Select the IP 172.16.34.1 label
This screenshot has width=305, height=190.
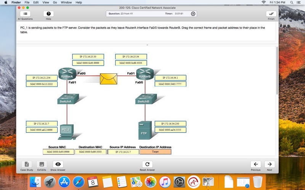pos(170,78)
